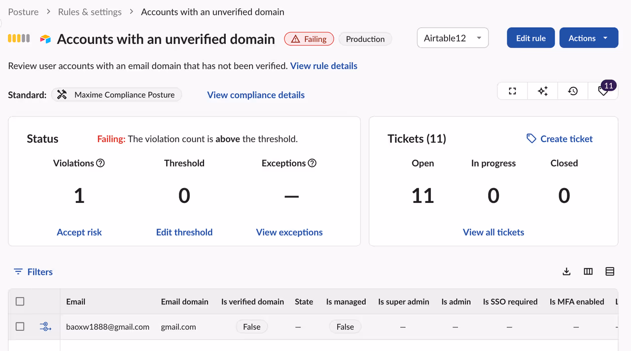The width and height of the screenshot is (631, 351).
Task: Open the column chooser icon
Action: coord(588,272)
